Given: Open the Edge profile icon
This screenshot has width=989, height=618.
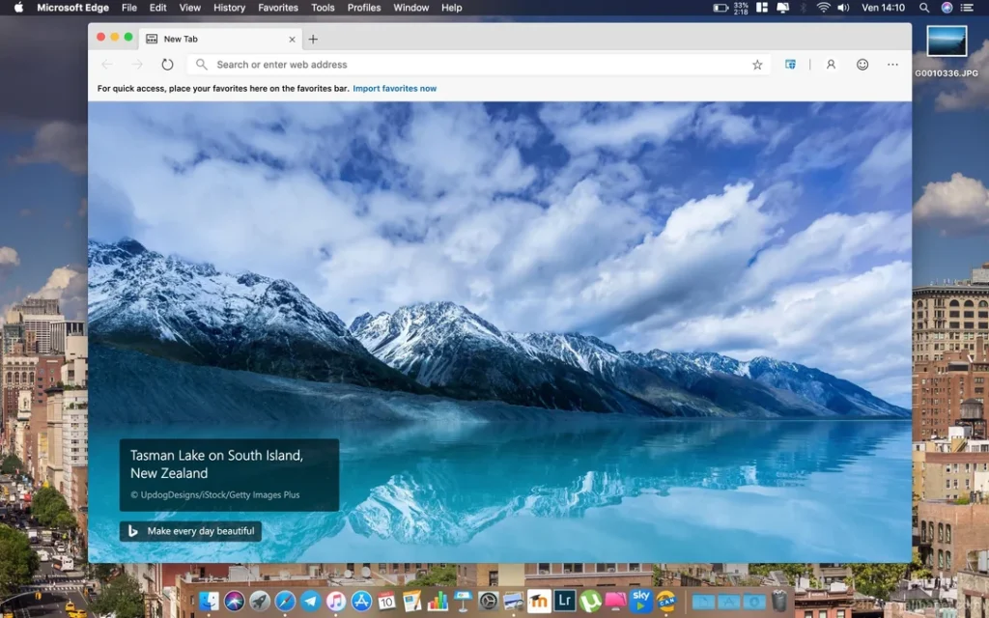Looking at the screenshot, I should pyautogui.click(x=831, y=65).
